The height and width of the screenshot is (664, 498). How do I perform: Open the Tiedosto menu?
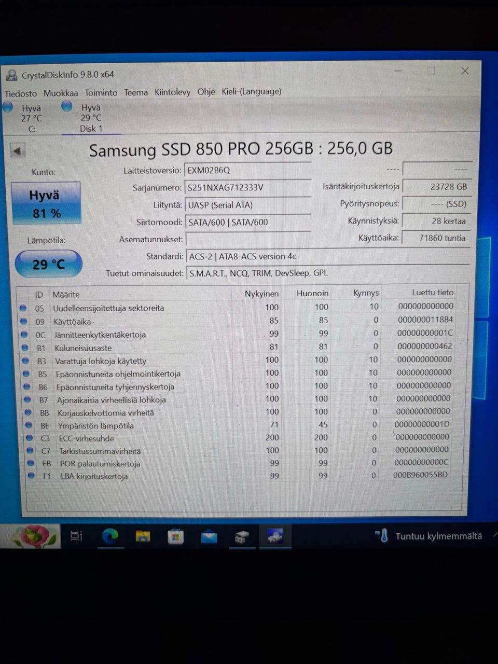[x=21, y=93]
